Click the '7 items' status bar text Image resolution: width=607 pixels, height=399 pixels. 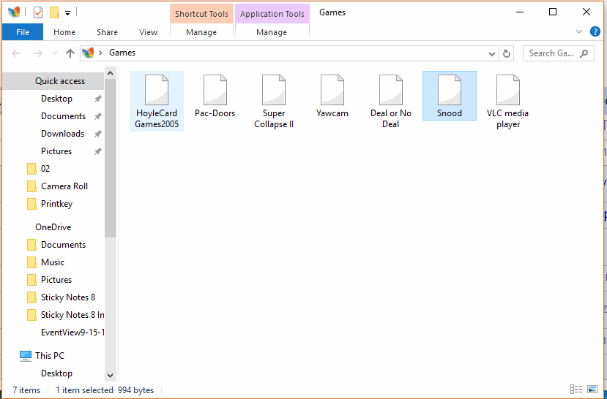[26, 390]
